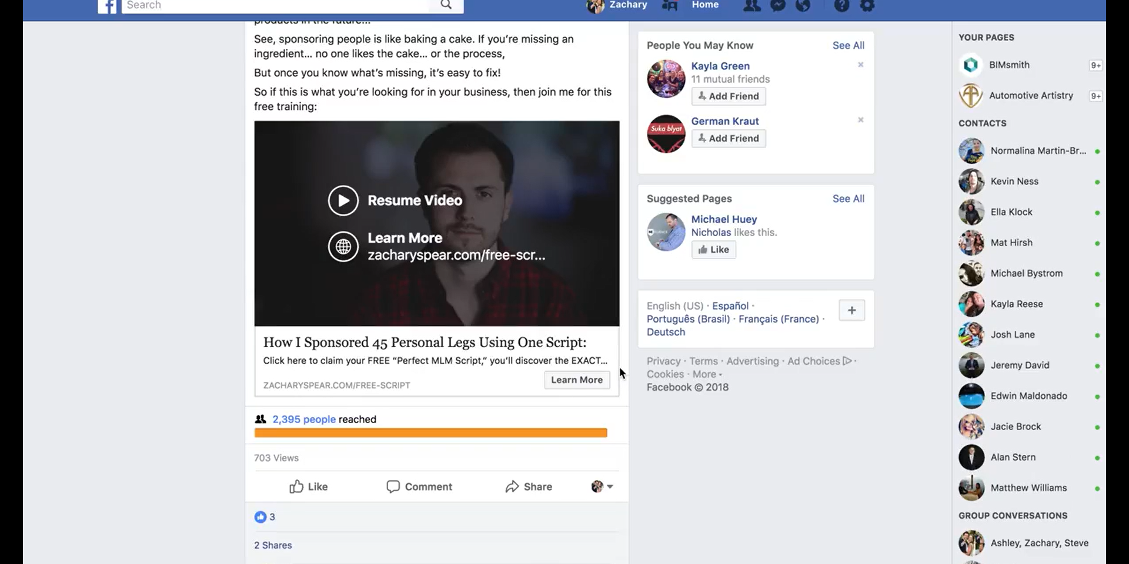Click Alan Stern avatar in contacts

(x=971, y=457)
